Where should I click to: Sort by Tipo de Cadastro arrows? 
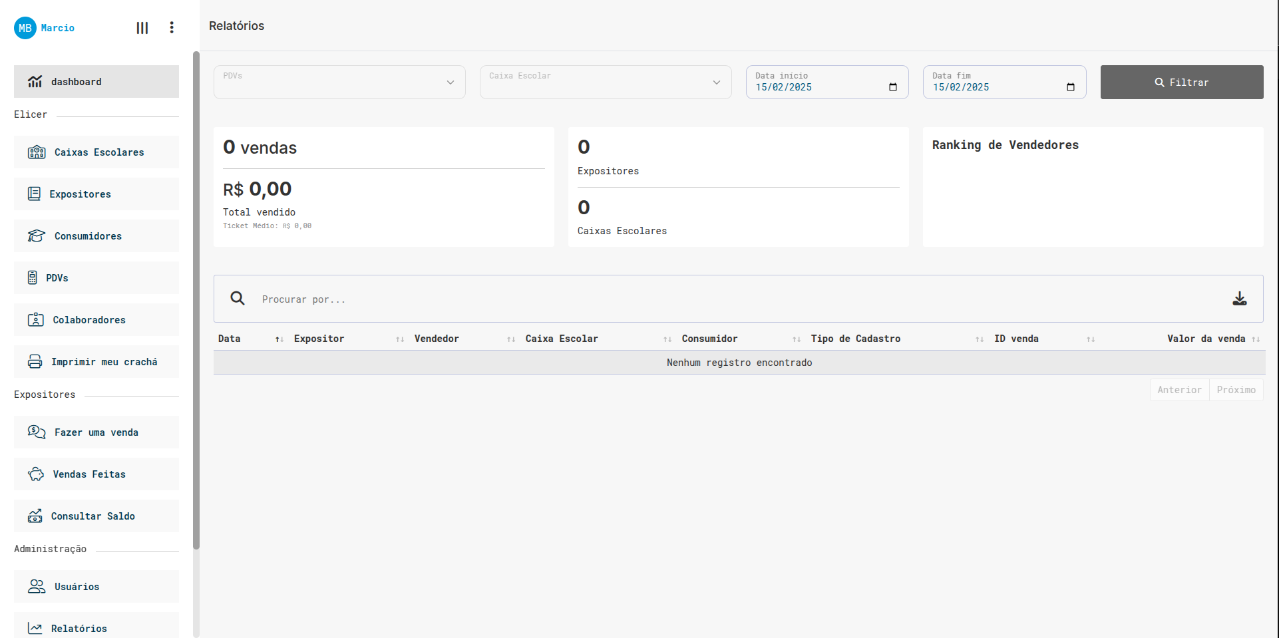click(980, 339)
